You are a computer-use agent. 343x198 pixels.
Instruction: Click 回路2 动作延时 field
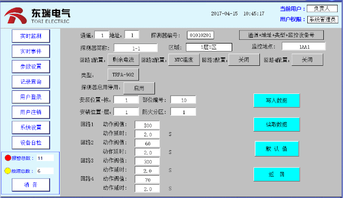click(147, 152)
